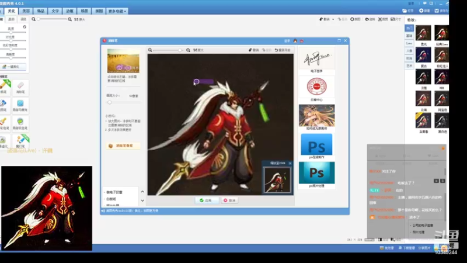Open dropdown arrow beside main undo
467x263 pixels.
pyautogui.click(x=333, y=19)
